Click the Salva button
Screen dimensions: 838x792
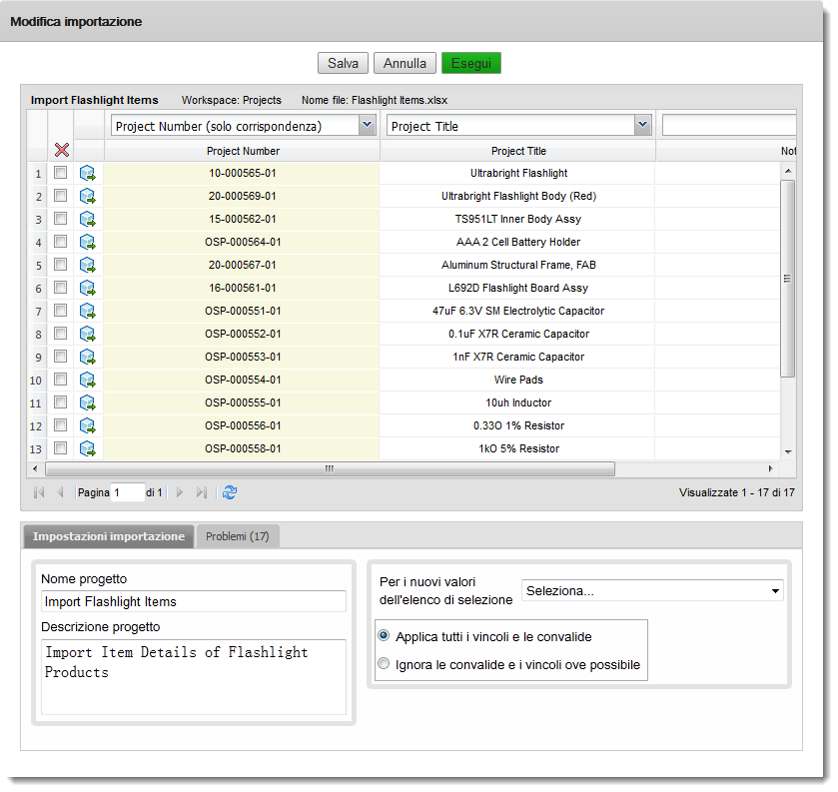pyautogui.click(x=343, y=62)
